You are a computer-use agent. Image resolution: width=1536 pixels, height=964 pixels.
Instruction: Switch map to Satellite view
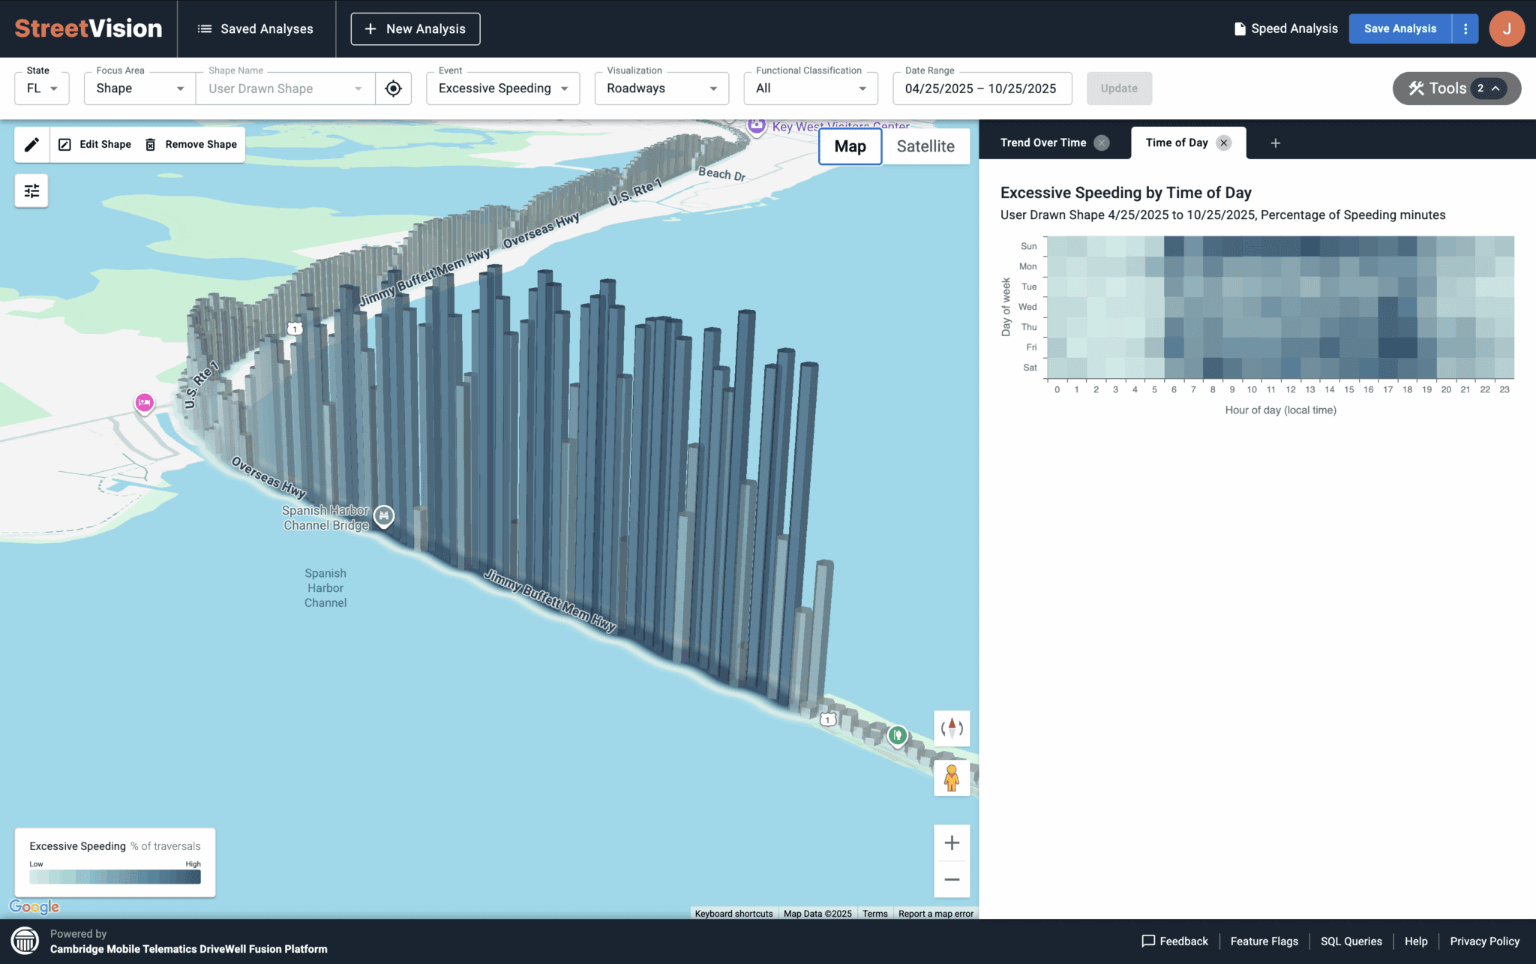[x=925, y=146]
